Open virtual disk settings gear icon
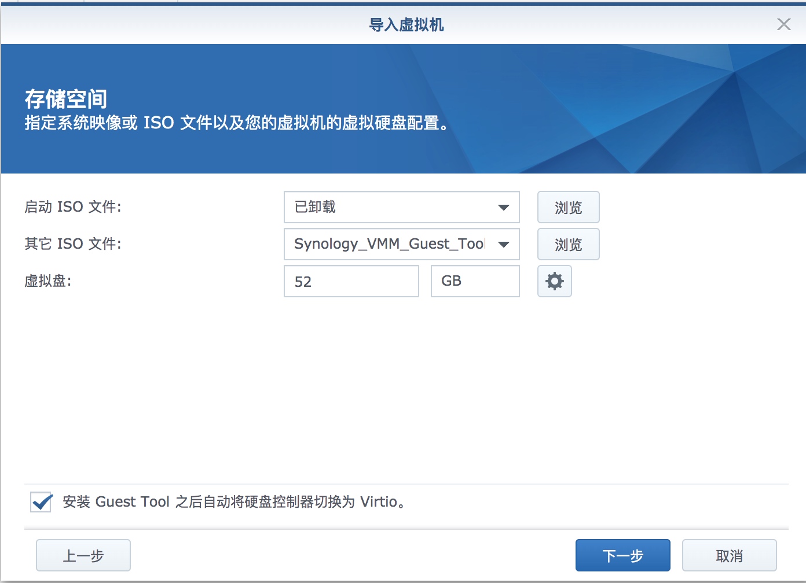This screenshot has width=806, height=583. point(554,281)
